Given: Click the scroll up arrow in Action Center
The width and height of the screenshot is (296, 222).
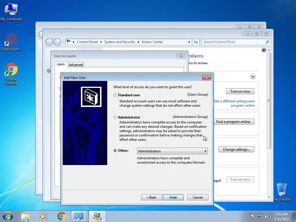Looking at the screenshot, I should tap(269, 50).
